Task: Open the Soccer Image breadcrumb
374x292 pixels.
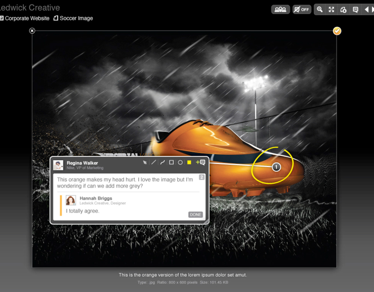Action: 73,18
